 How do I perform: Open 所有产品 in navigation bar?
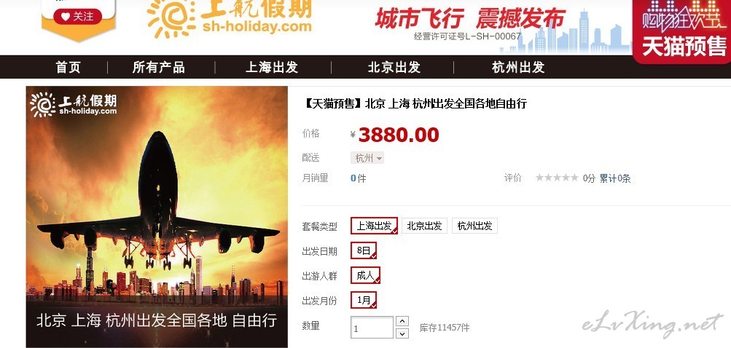point(158,67)
